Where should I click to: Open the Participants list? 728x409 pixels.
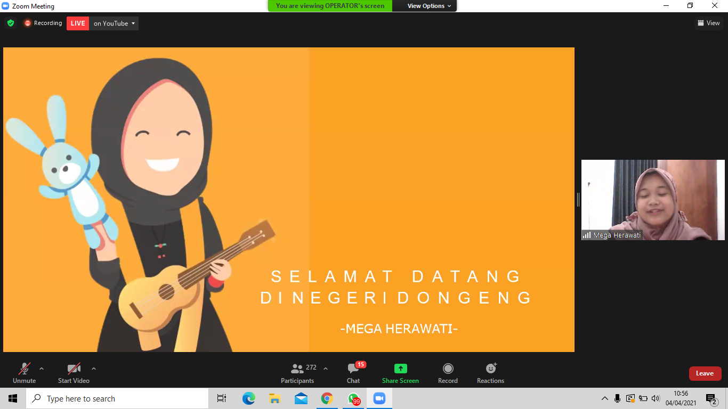[x=298, y=373]
